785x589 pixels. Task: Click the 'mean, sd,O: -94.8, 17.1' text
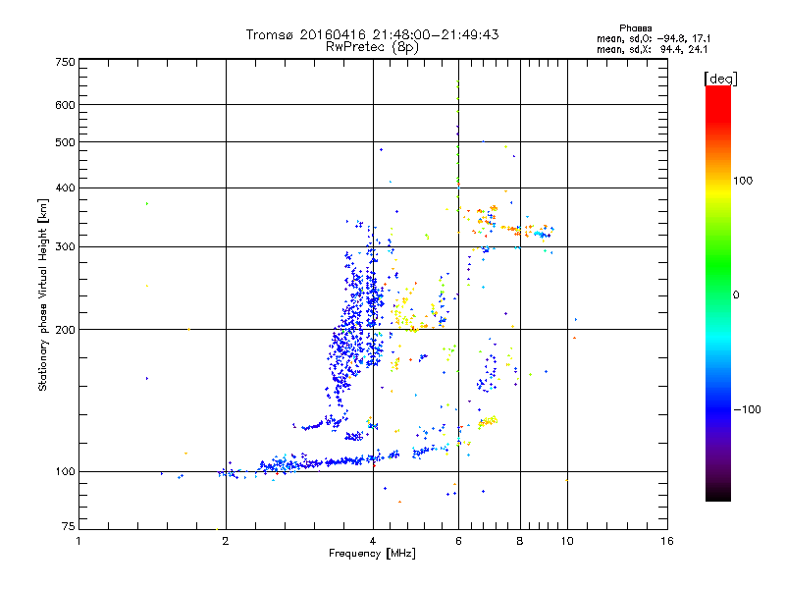pos(654,38)
